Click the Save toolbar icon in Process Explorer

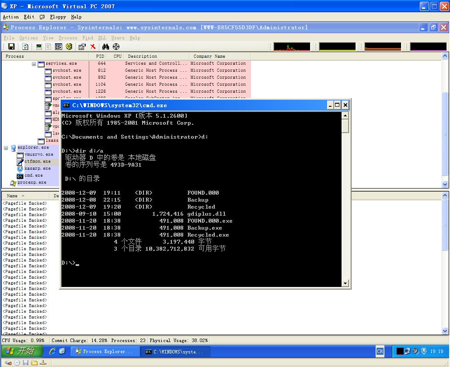(11, 46)
